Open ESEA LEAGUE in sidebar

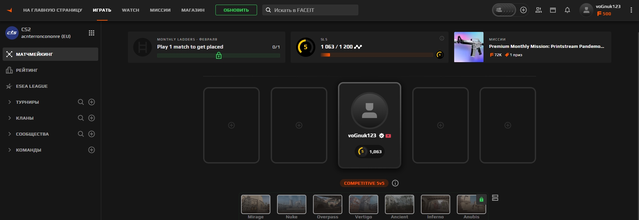click(x=50, y=86)
